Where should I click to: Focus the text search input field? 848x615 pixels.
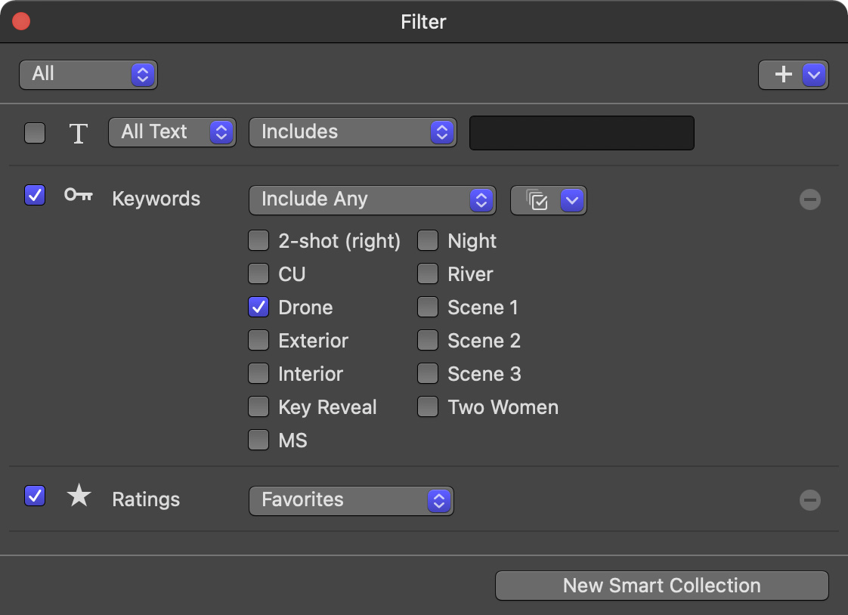(x=582, y=132)
